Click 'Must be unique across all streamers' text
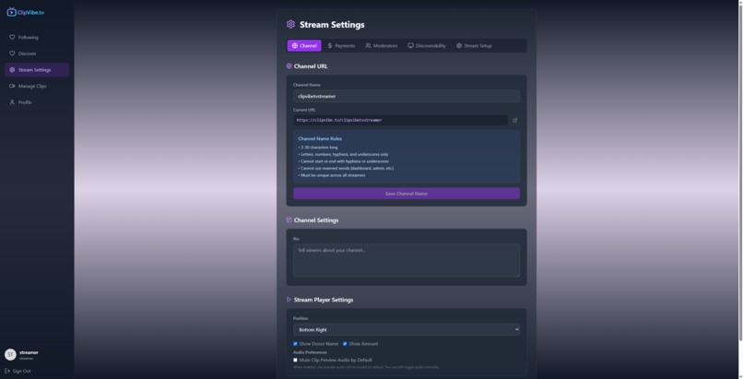Image resolution: width=743 pixels, height=379 pixels. [332, 175]
